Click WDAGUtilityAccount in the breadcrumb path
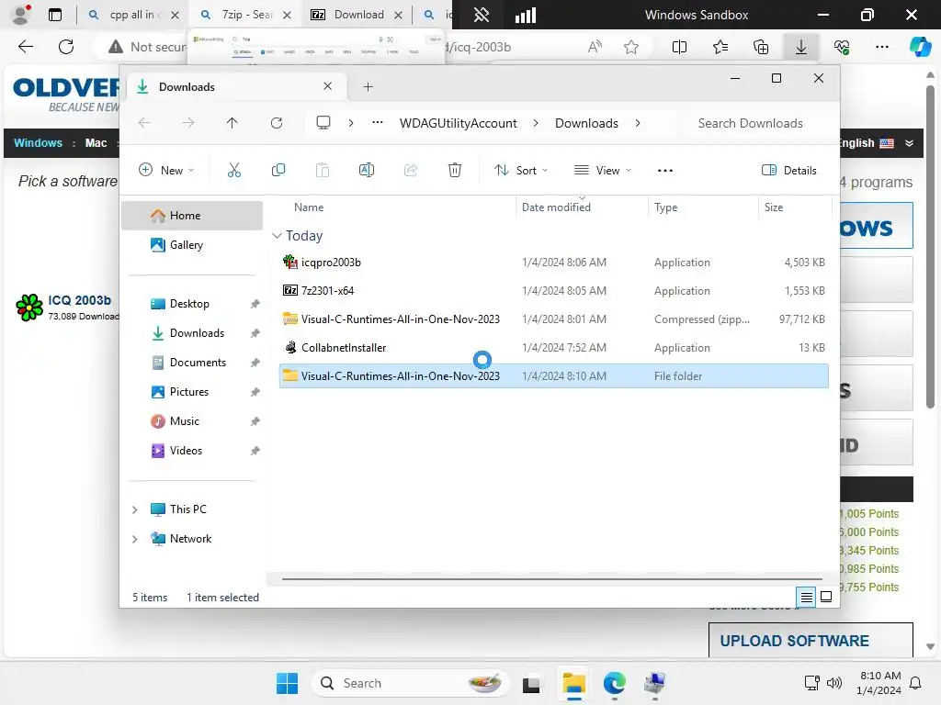Viewport: 941px width, 705px height. tap(458, 123)
